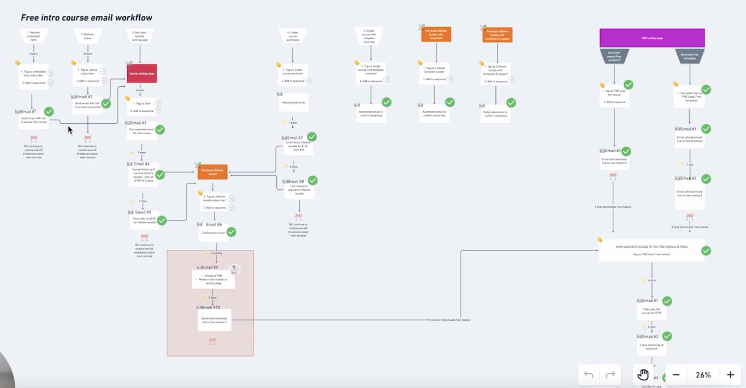The image size is (746, 388).
Task: Select the '6. Single course purchases' trigger shape
Action: [293, 36]
